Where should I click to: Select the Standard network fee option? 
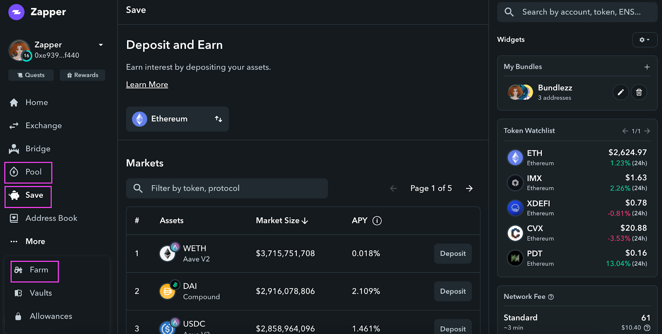[577, 322]
